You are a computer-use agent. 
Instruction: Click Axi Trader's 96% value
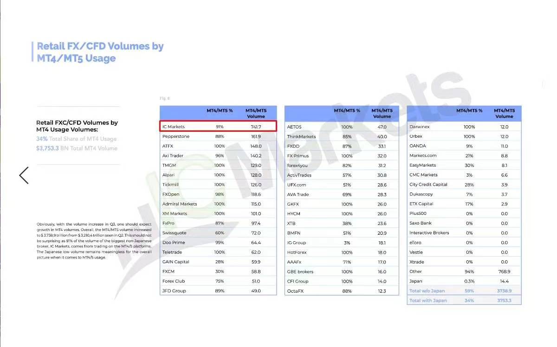pos(220,156)
